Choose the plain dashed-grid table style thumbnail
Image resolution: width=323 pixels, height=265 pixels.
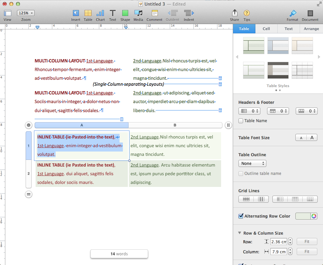[302, 70]
